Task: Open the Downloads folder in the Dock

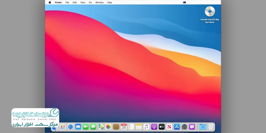Action: [203, 127]
